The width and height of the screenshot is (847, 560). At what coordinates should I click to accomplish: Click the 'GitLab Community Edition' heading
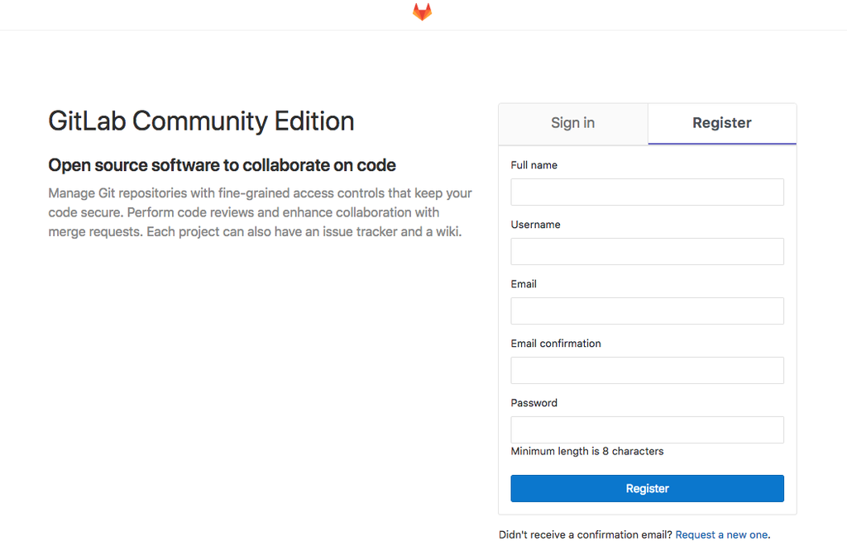(x=201, y=121)
